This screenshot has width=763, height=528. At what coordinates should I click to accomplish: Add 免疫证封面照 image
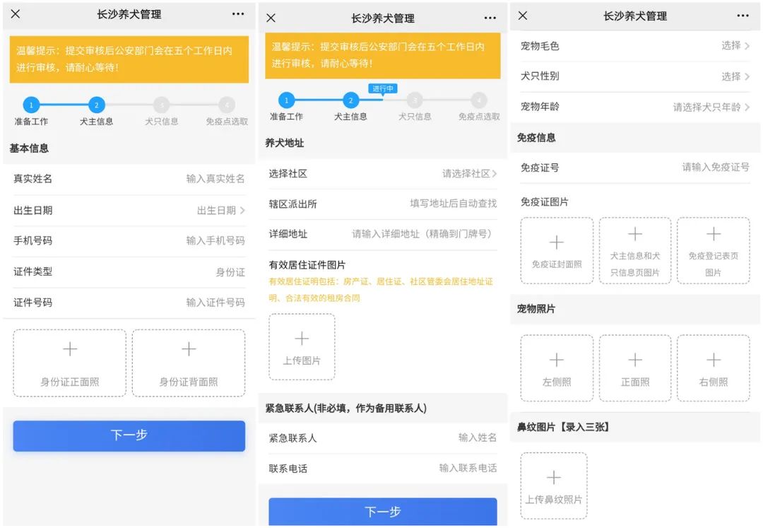[557, 251]
